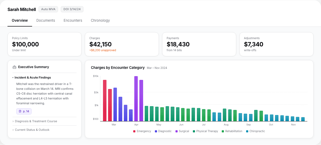
Task: Select the Policy Limits $100,000 card
Action: (44, 44)
